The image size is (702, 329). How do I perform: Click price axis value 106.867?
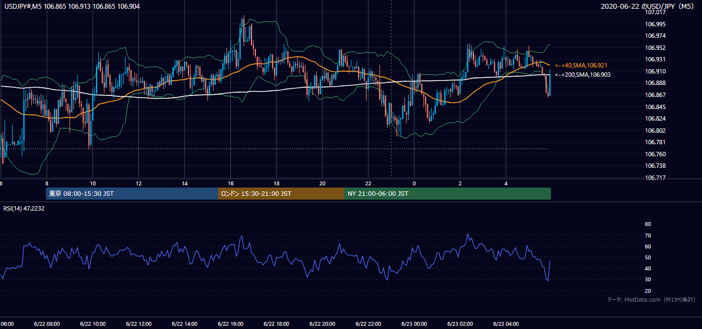pyautogui.click(x=655, y=95)
